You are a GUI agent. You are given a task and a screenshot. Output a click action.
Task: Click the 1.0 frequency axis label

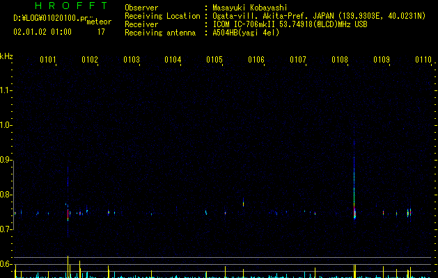6,125
